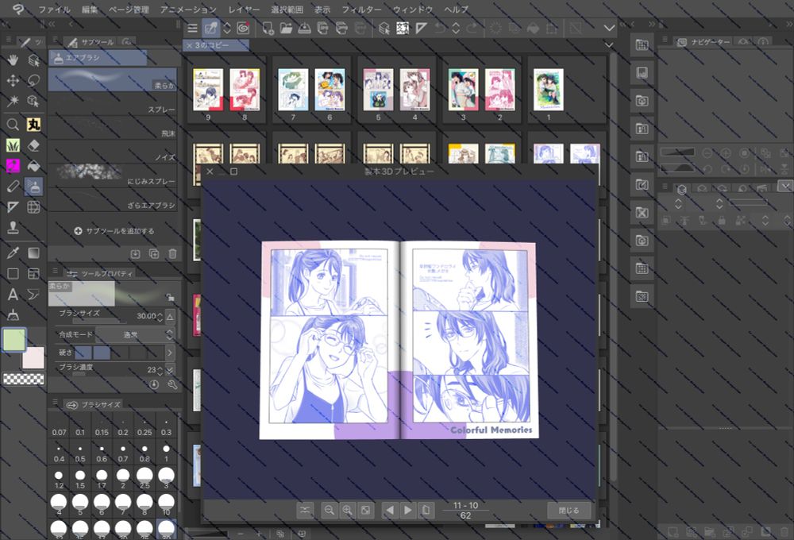The height and width of the screenshot is (540, 794).
Task: Choose brush size 0.7 preset
Action: pyautogui.click(x=123, y=453)
